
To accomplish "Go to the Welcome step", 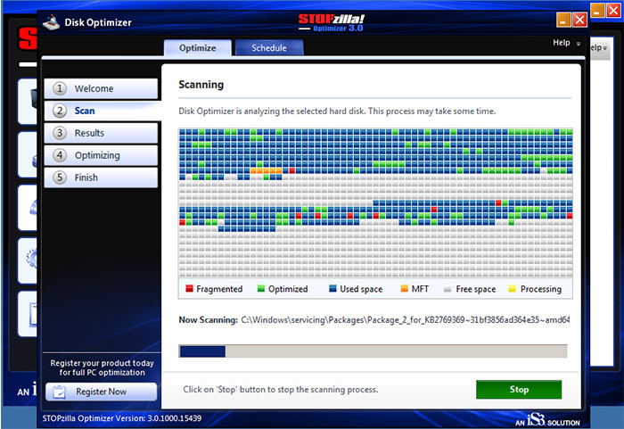I will coord(101,88).
